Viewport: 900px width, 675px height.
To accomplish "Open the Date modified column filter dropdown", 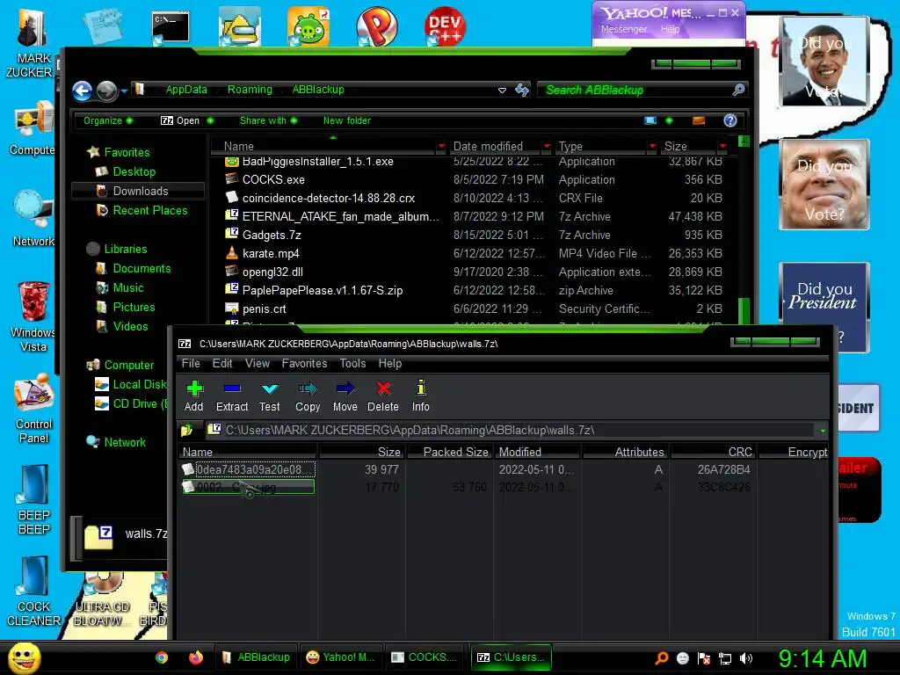I will [547, 147].
